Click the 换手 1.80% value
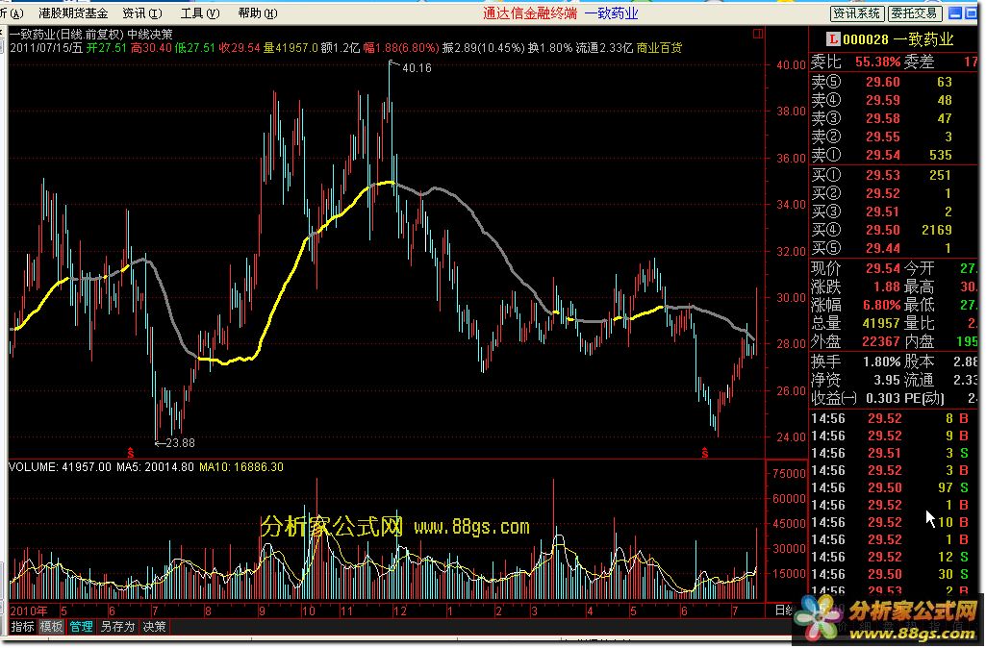The width and height of the screenshot is (986, 648). click(x=881, y=362)
